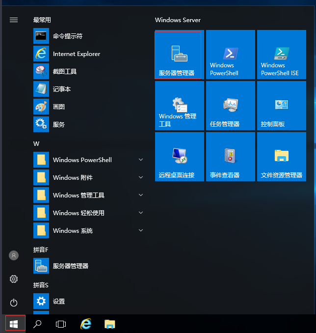316x333 pixels.
Task: Click the Windows Server group title
Action: 178,20
